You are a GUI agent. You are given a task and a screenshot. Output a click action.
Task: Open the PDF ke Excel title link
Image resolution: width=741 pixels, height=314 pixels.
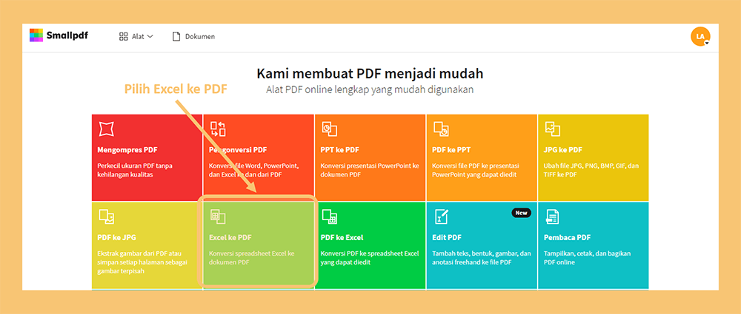click(x=342, y=238)
